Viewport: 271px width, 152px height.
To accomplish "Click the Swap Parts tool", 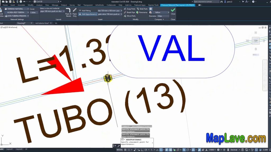I will coord(131,9).
